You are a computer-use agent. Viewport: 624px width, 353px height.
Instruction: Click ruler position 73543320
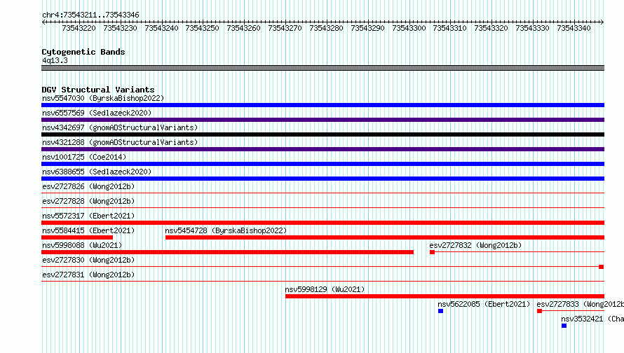(x=491, y=28)
